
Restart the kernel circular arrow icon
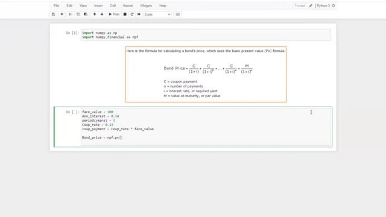point(132,14)
